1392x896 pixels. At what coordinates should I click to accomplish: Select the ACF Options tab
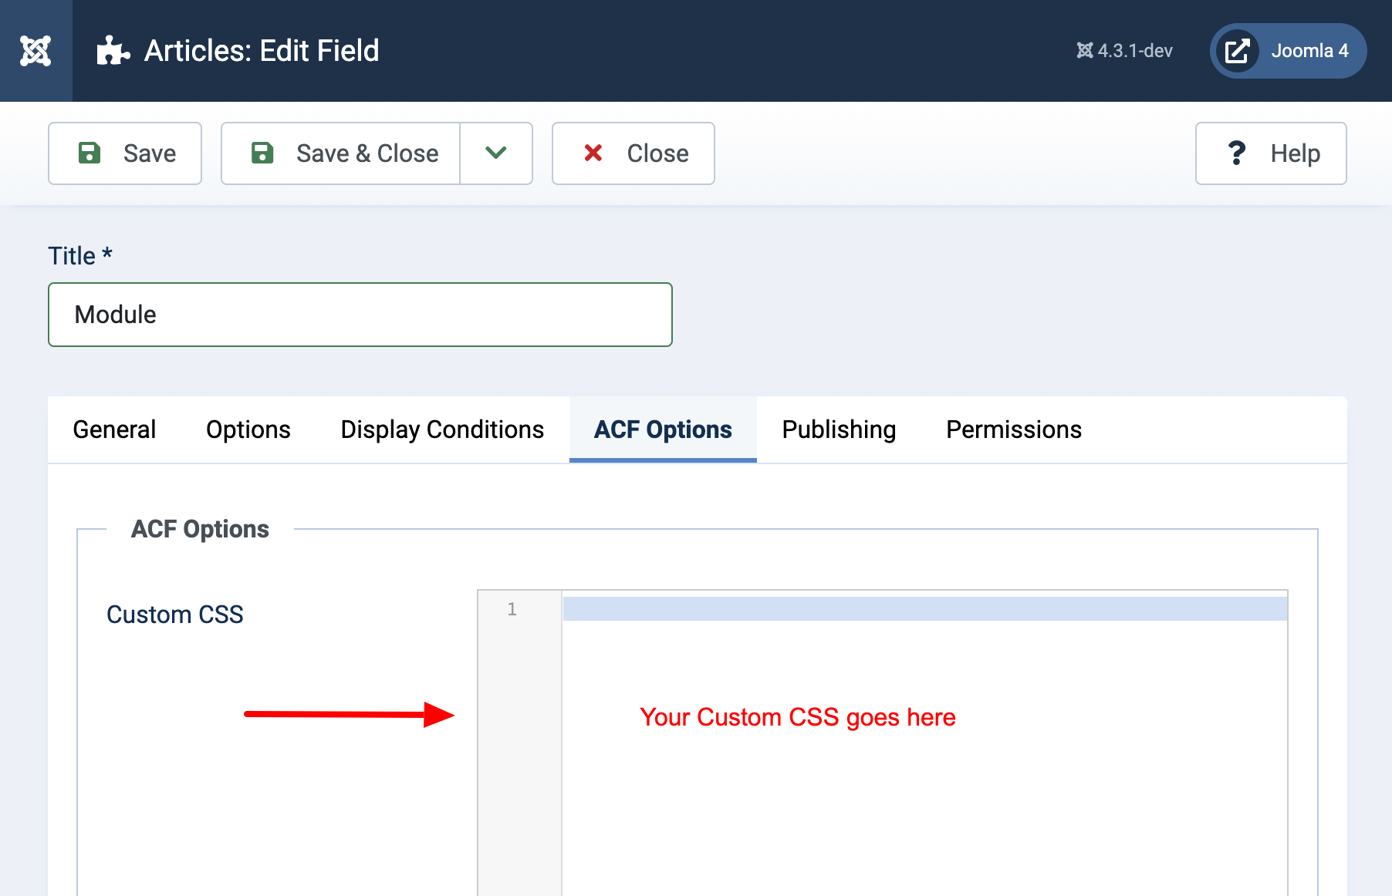[x=663, y=429]
